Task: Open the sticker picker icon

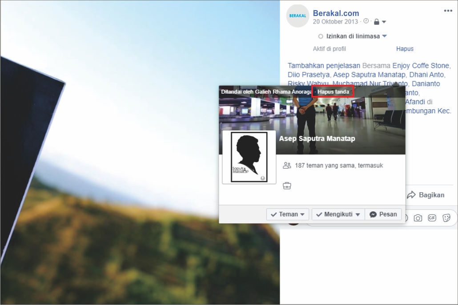Action: point(446,218)
